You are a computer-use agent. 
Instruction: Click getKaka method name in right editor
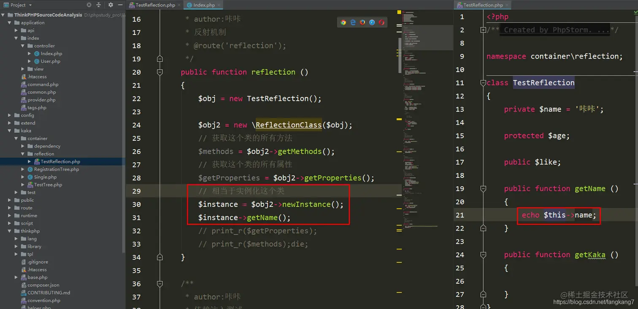[590, 255]
